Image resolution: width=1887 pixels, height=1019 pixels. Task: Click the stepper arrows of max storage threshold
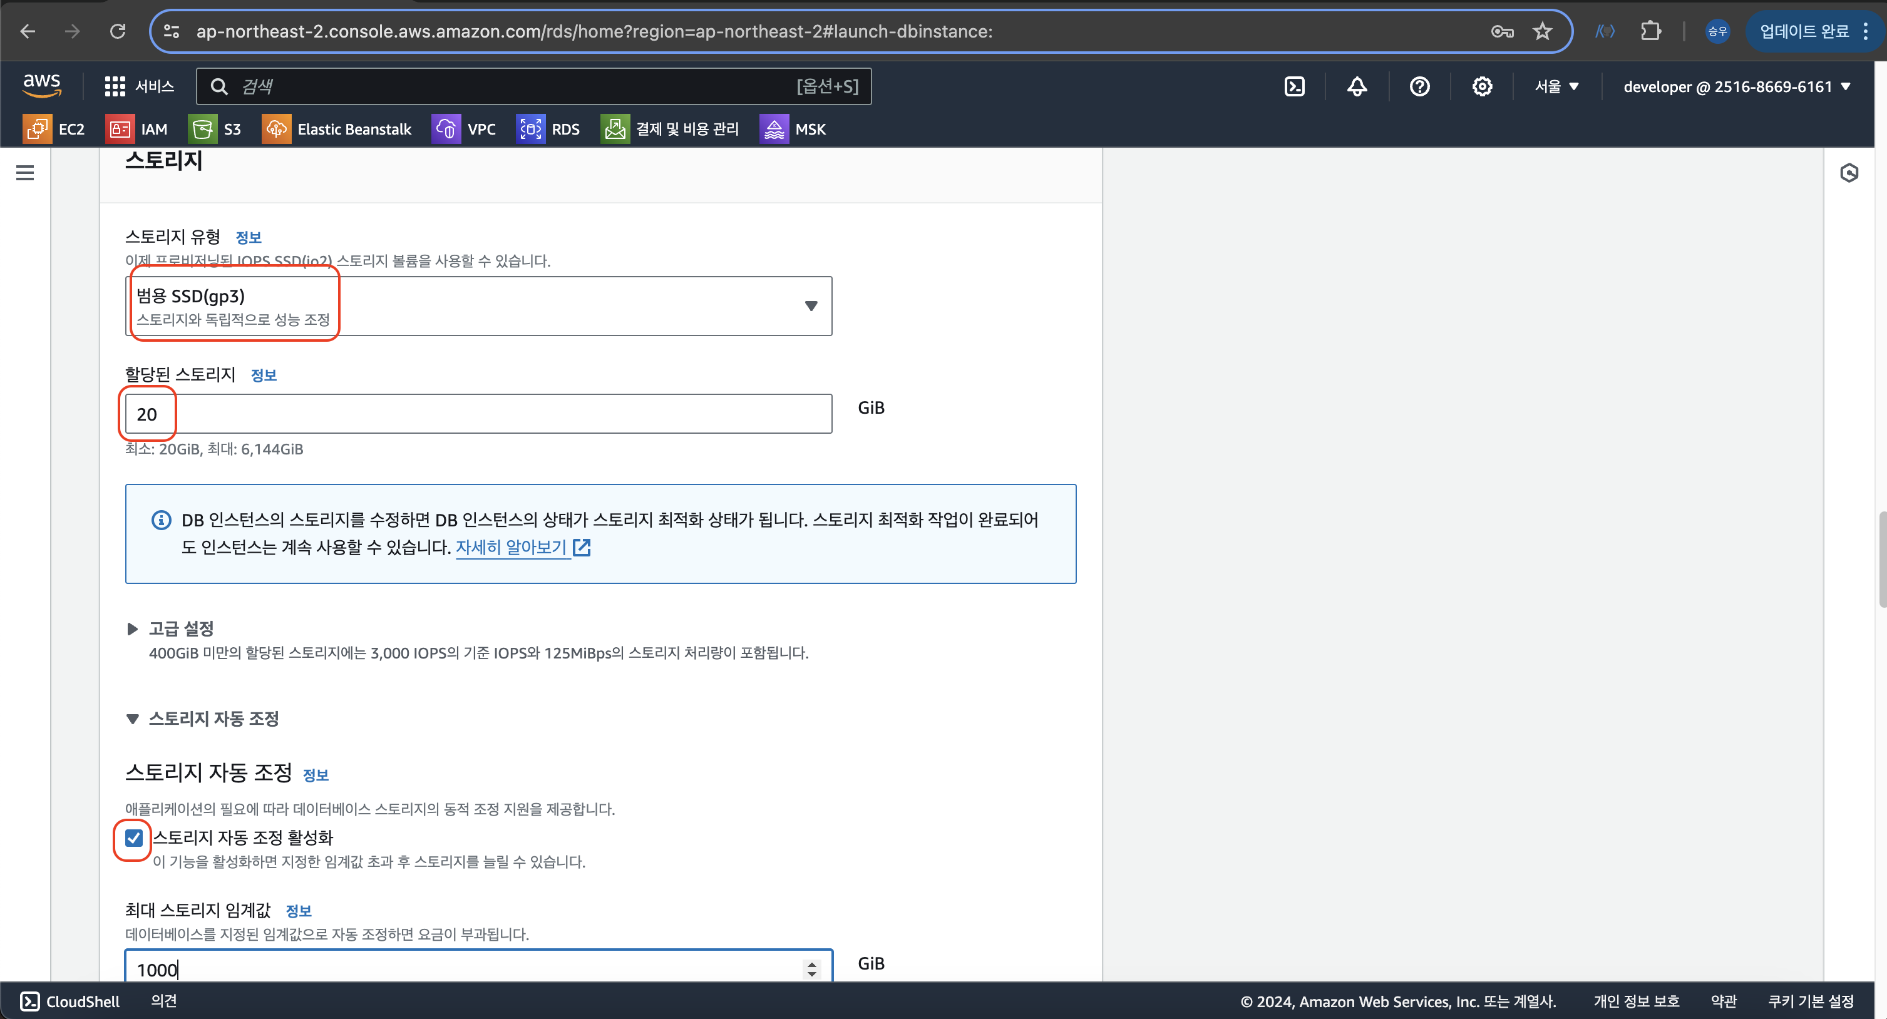(811, 969)
